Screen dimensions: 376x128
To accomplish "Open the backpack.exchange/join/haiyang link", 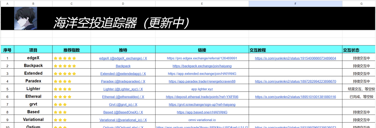I will [x=202, y=66].
